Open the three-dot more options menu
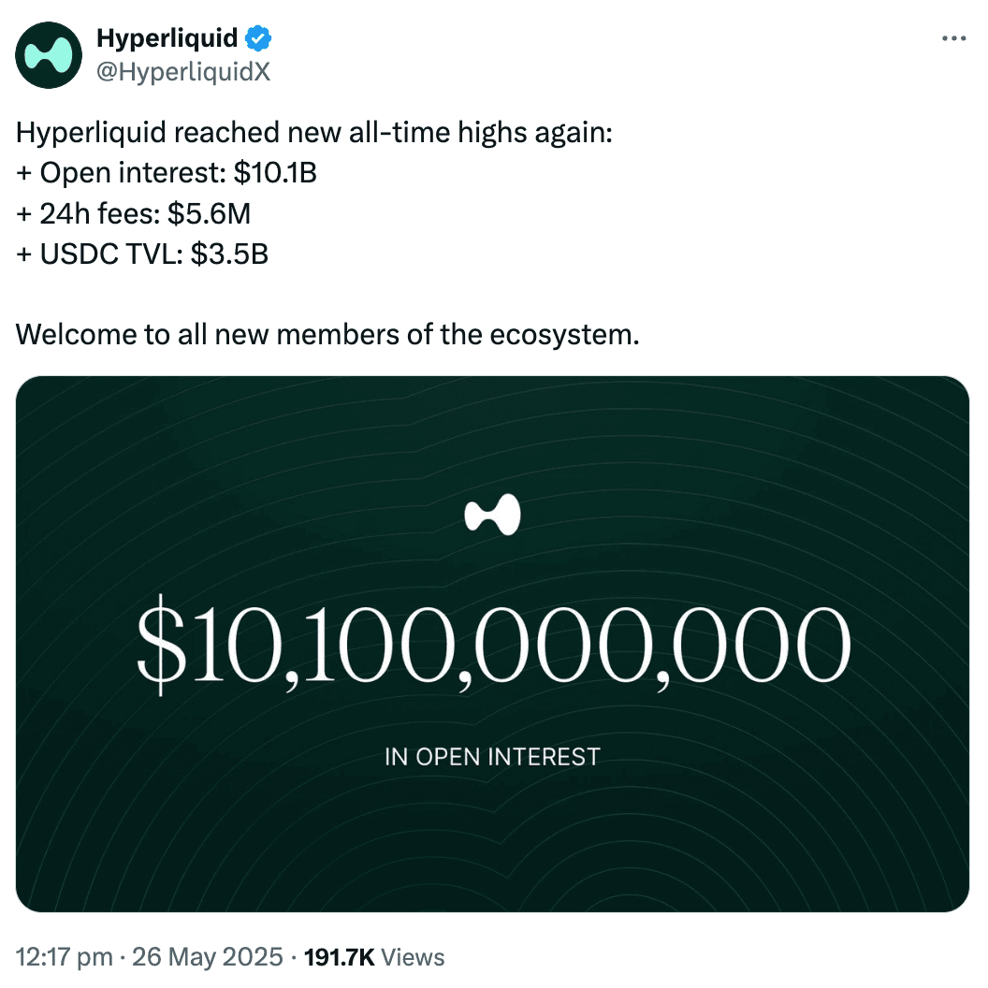This screenshot has height=988, width=988. tap(954, 38)
